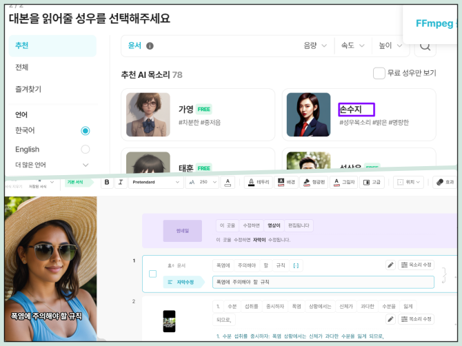Click the scene 2 video clip thumbnail
This screenshot has width=462, height=346.
click(169, 321)
